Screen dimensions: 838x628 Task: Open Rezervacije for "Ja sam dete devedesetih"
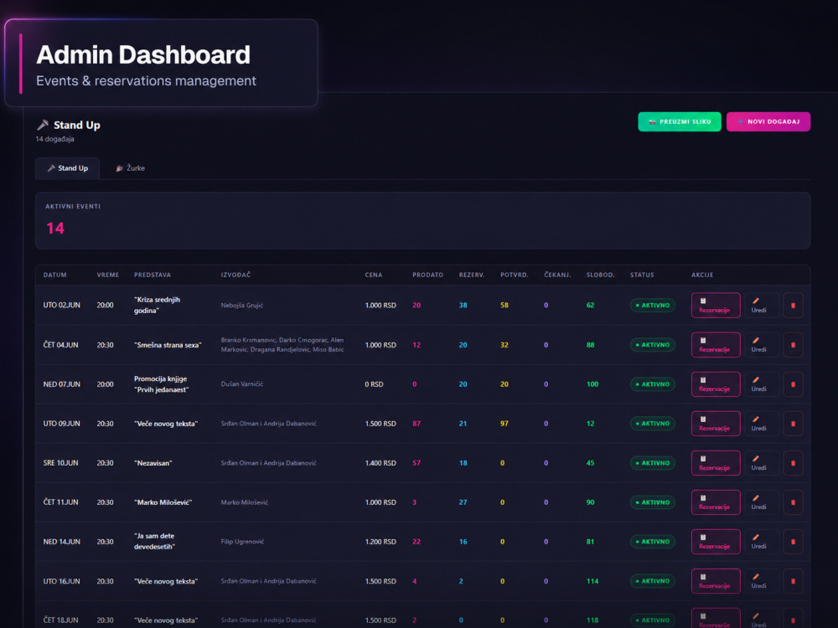pyautogui.click(x=716, y=542)
